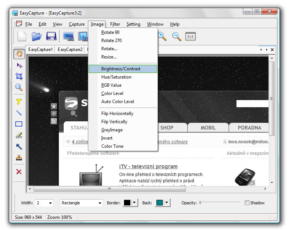Select the yellow Text tool
The width and height of the screenshot is (289, 230).
pos(19,102)
